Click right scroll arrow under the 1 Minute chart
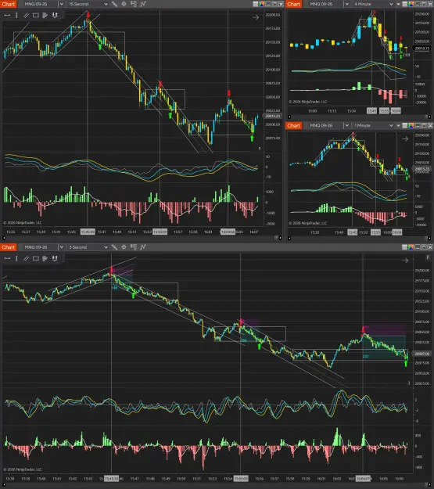Viewport: 434px width, 489px height. 429,239
